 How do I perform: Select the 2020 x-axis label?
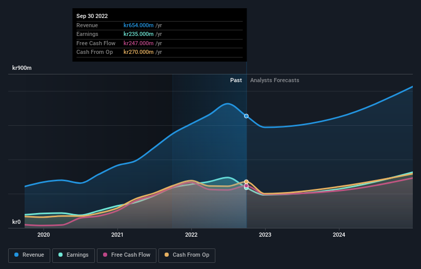(x=44, y=235)
